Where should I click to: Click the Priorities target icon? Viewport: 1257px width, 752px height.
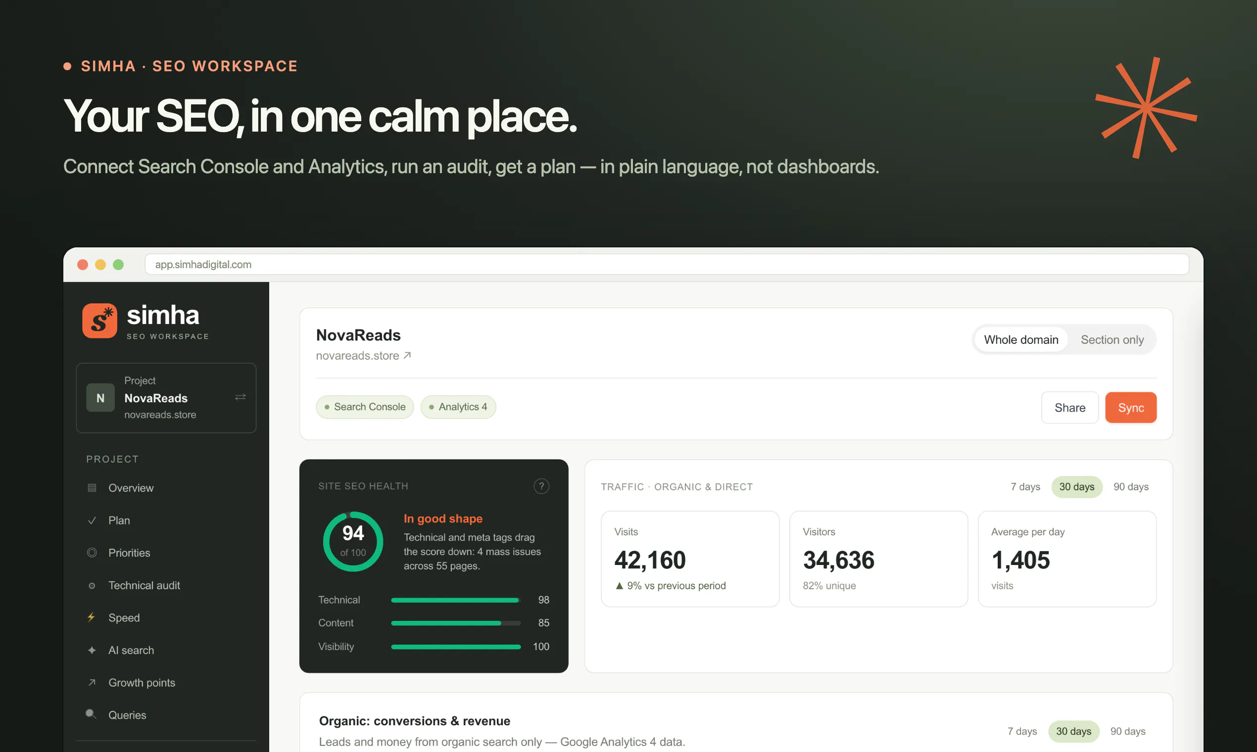pos(92,552)
